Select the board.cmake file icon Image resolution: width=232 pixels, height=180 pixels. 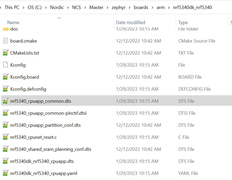coord(6,41)
